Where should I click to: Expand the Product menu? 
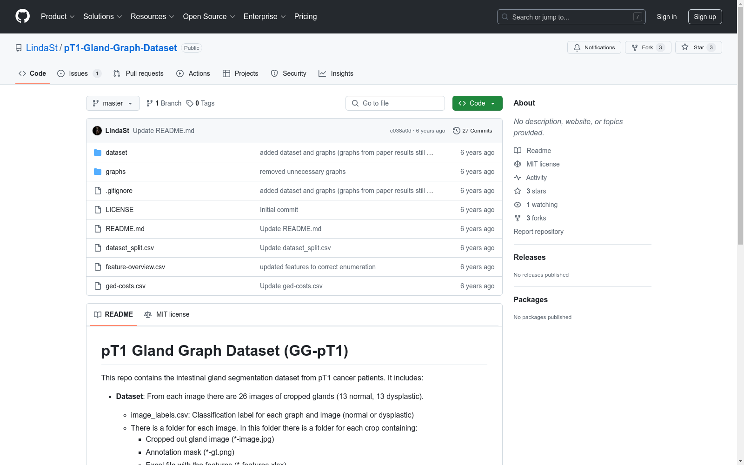click(58, 16)
